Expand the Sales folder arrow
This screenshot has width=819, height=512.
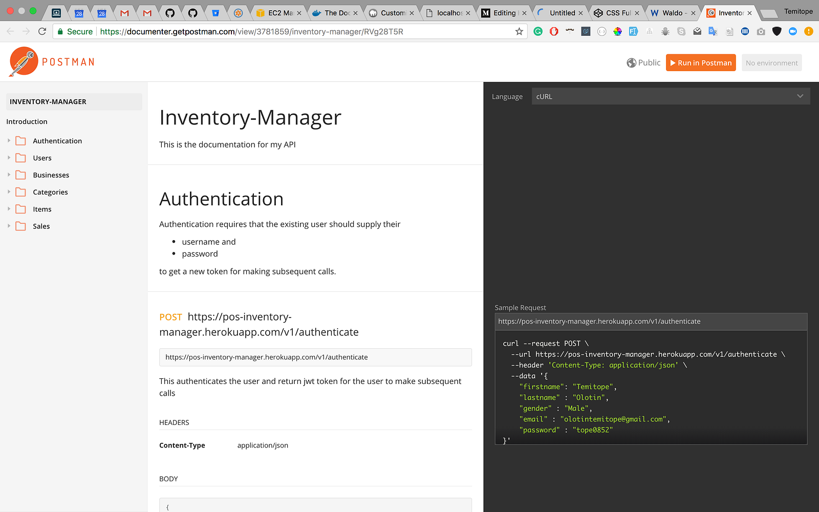point(9,226)
